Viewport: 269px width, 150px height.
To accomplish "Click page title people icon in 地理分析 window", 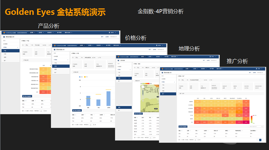I will 118,60.
